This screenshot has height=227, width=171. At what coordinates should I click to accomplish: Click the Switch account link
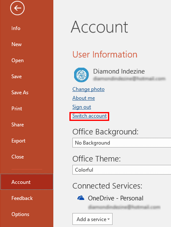coord(90,116)
